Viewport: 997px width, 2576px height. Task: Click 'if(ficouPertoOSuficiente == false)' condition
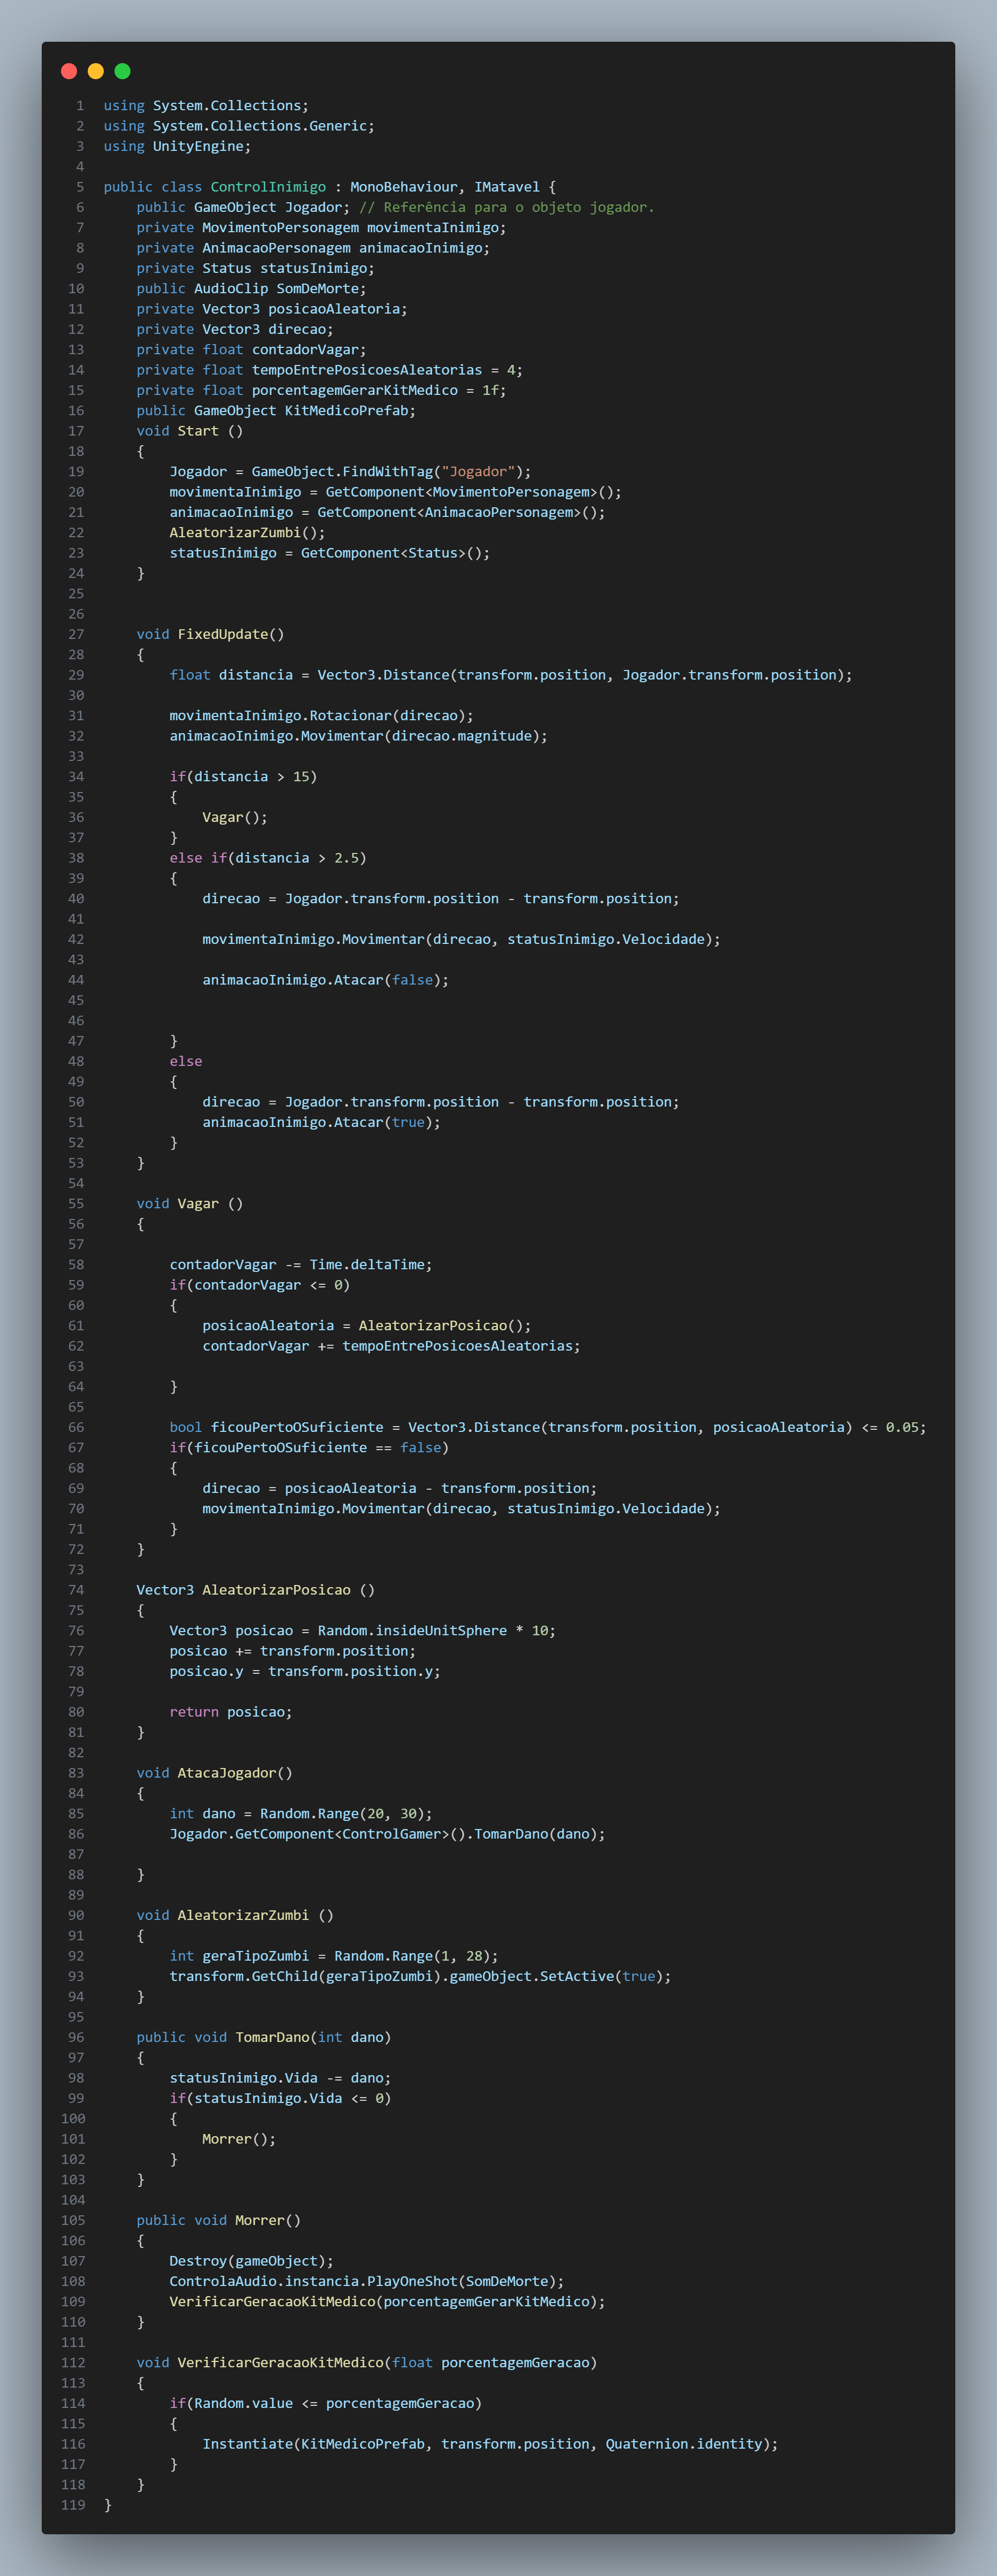click(x=309, y=1448)
